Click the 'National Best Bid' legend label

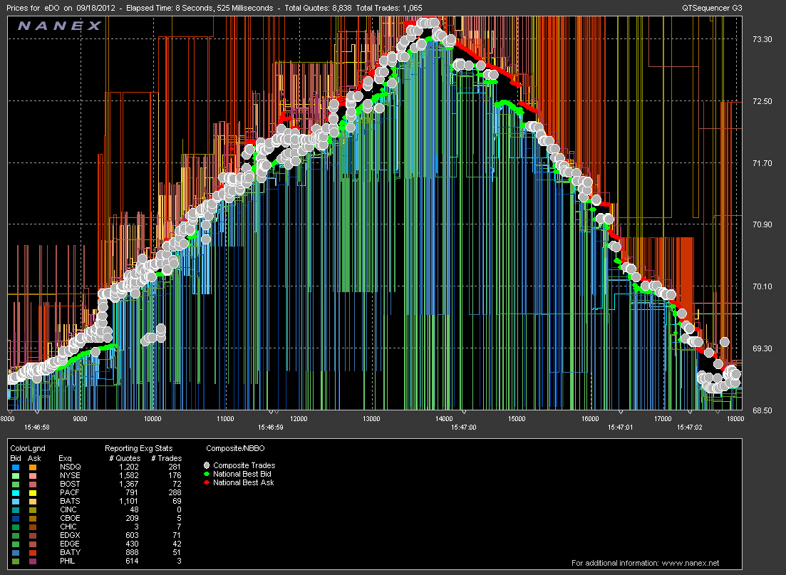coord(242,474)
